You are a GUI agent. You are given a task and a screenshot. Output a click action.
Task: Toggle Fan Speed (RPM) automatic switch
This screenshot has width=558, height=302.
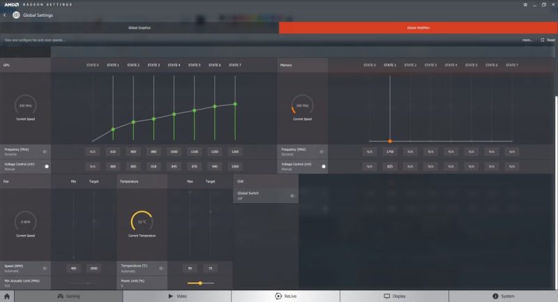pos(45,269)
